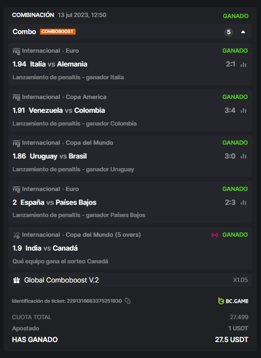This screenshot has height=358, width=261.
Task: Click the BC.GAME logo
Action: point(233,301)
